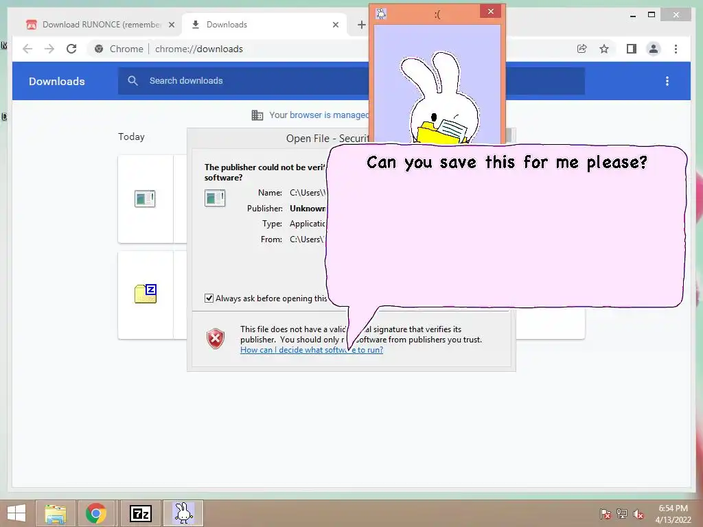Screen dimensions: 703x527
Task: Click the application file icon in the first download card
Action: (145, 198)
